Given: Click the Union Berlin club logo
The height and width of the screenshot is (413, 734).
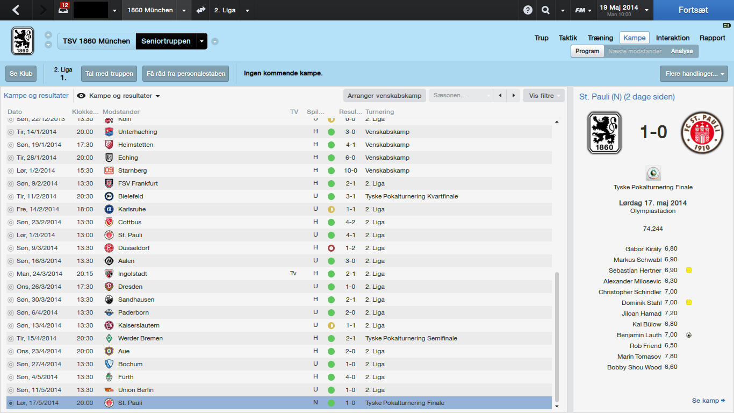Looking at the screenshot, I should click(x=109, y=390).
